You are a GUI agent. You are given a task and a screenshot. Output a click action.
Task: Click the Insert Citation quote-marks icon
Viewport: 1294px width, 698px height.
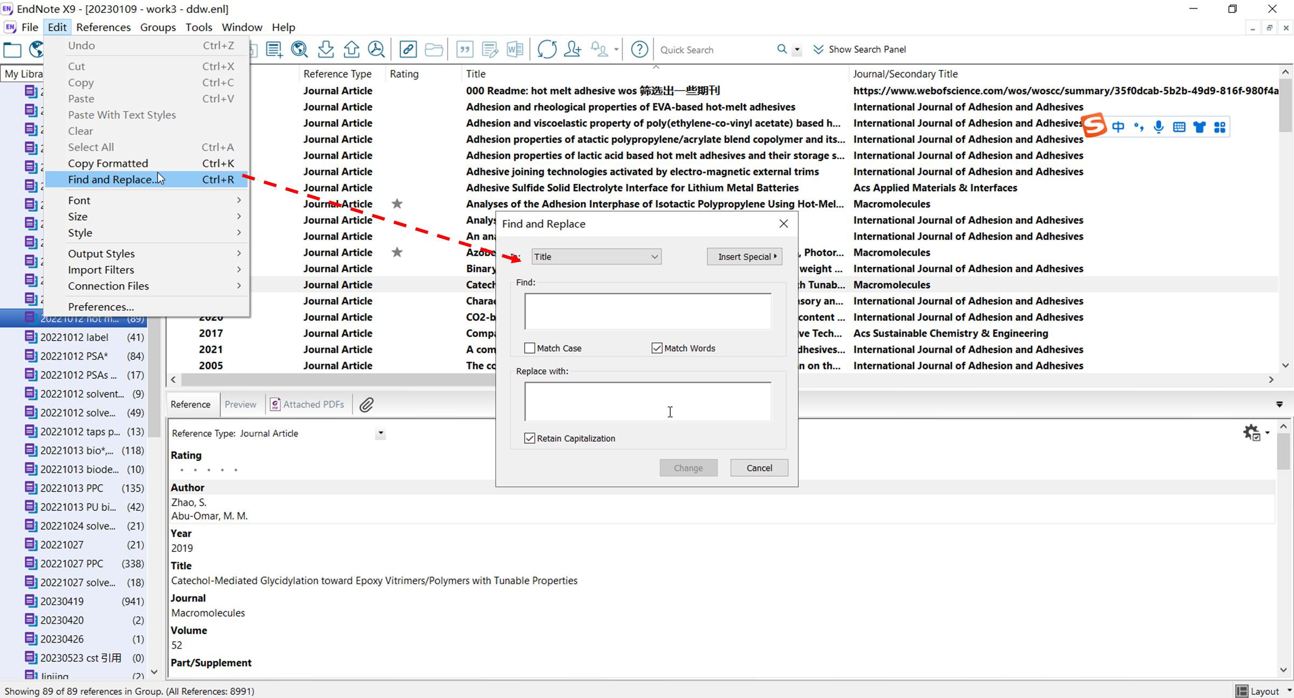(465, 50)
